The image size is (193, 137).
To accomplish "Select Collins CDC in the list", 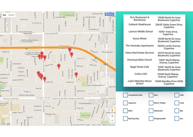I will click(141, 74).
